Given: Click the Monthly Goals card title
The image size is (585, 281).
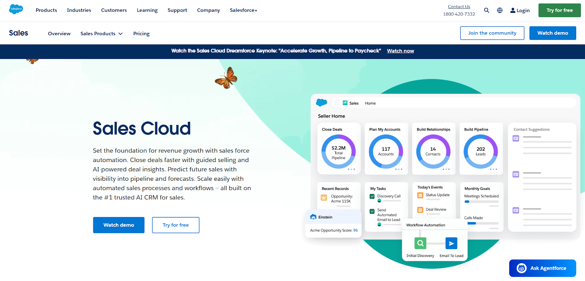Looking at the screenshot, I should point(477,189).
